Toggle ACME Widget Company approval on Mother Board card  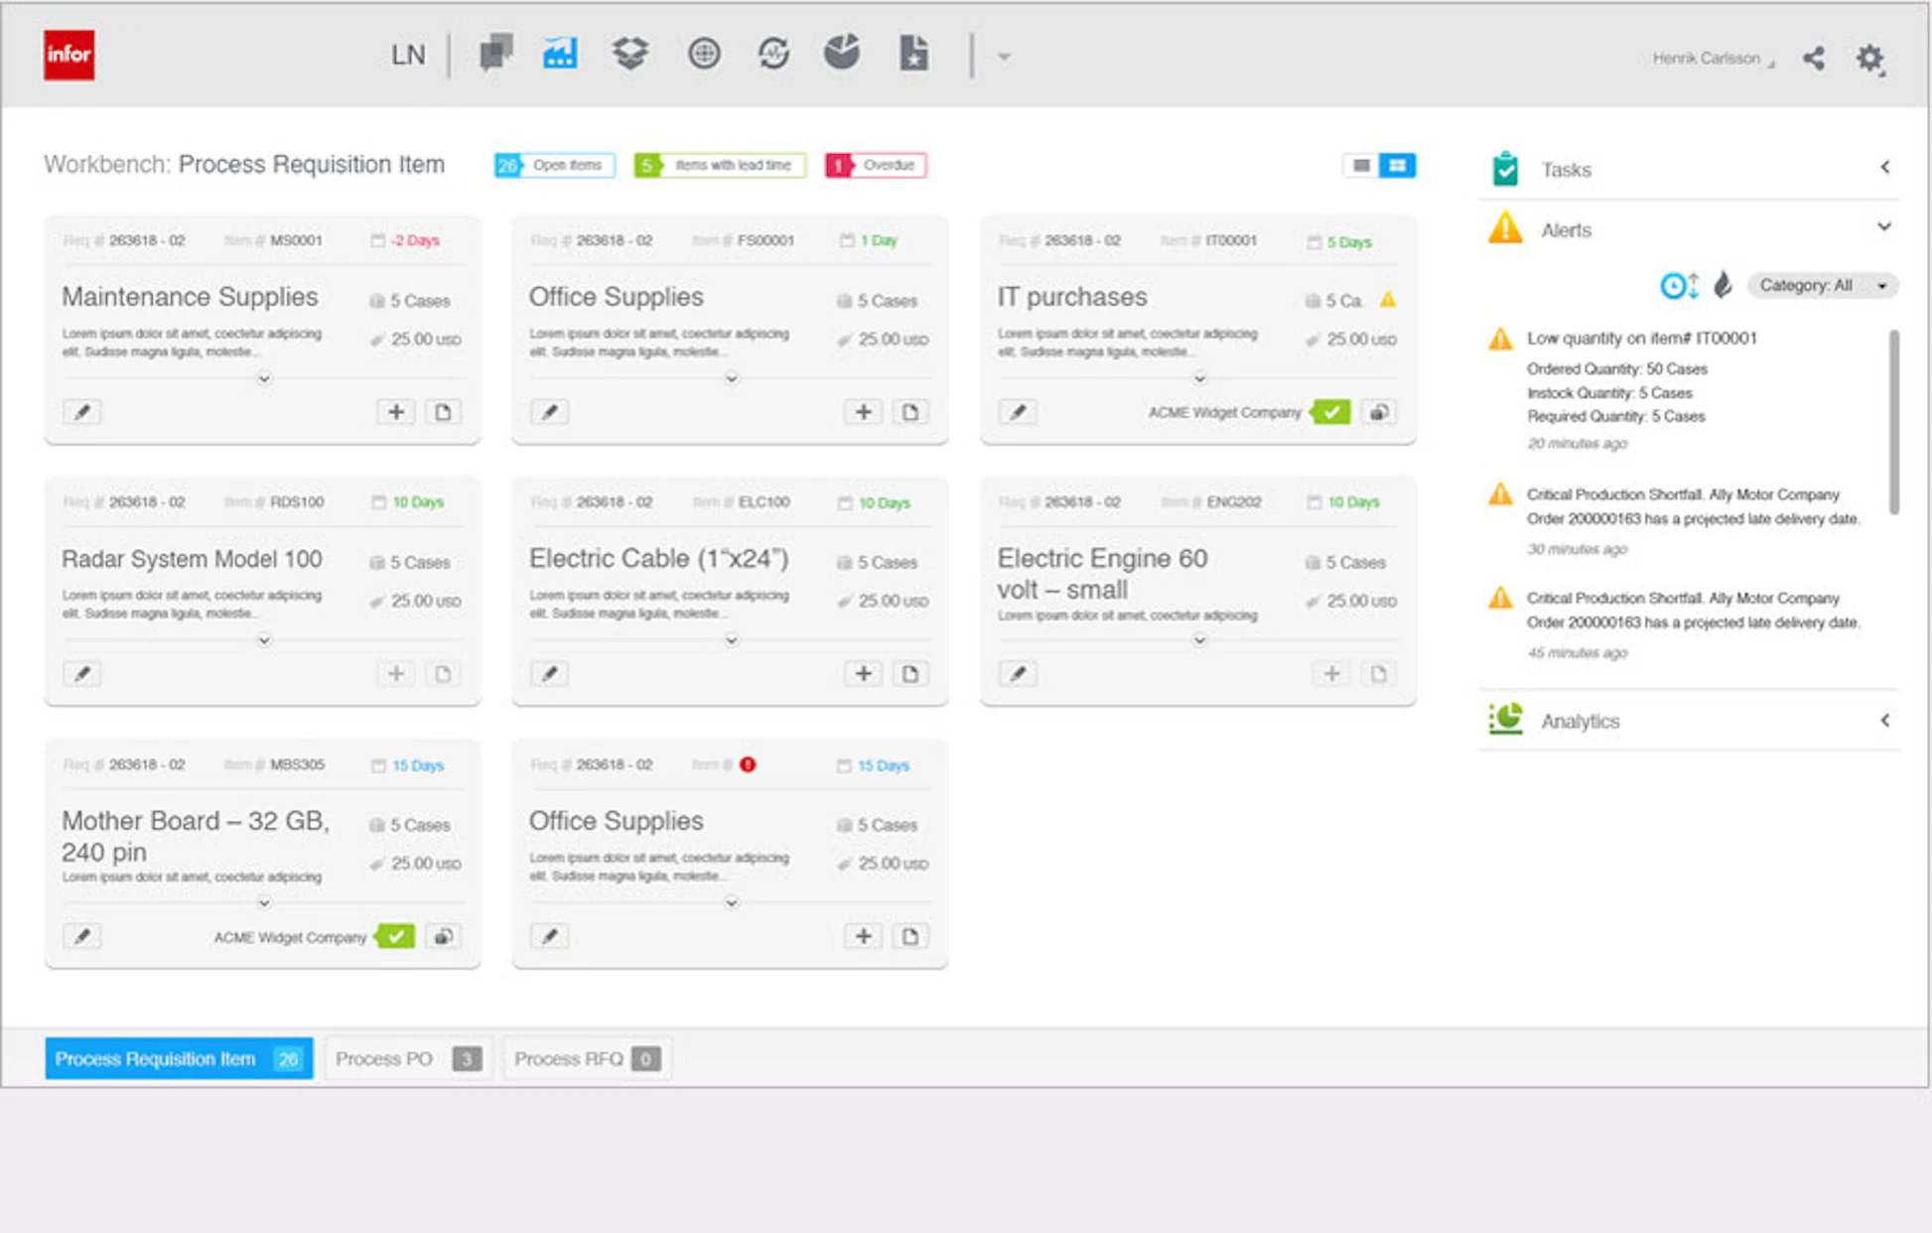pos(396,935)
